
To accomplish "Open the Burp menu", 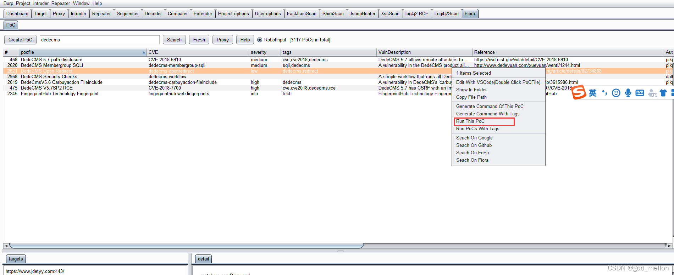I will click(x=8, y=3).
